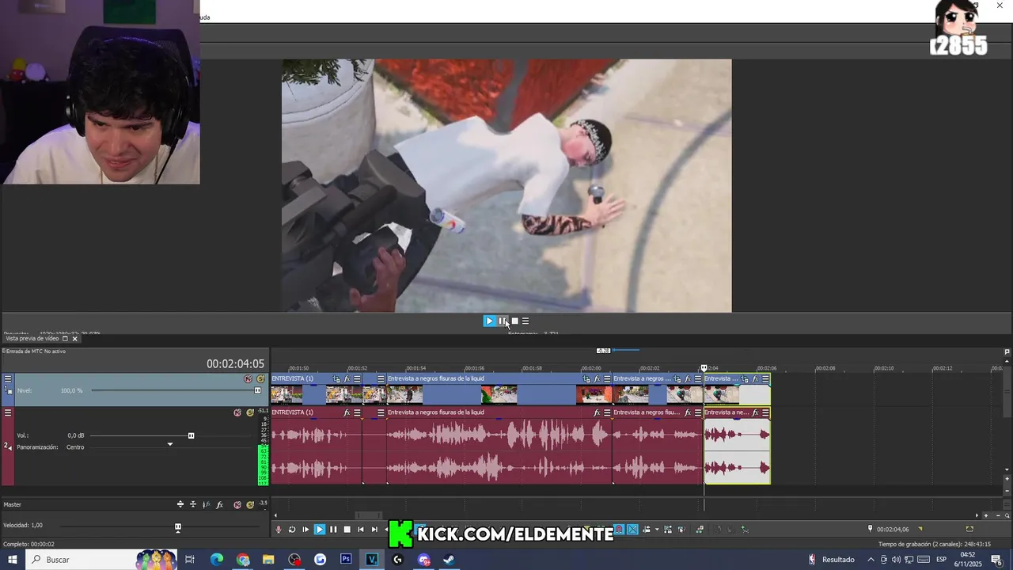Viewport: 1013px width, 570px height.
Task: Solo the Master bus
Action: (250, 504)
